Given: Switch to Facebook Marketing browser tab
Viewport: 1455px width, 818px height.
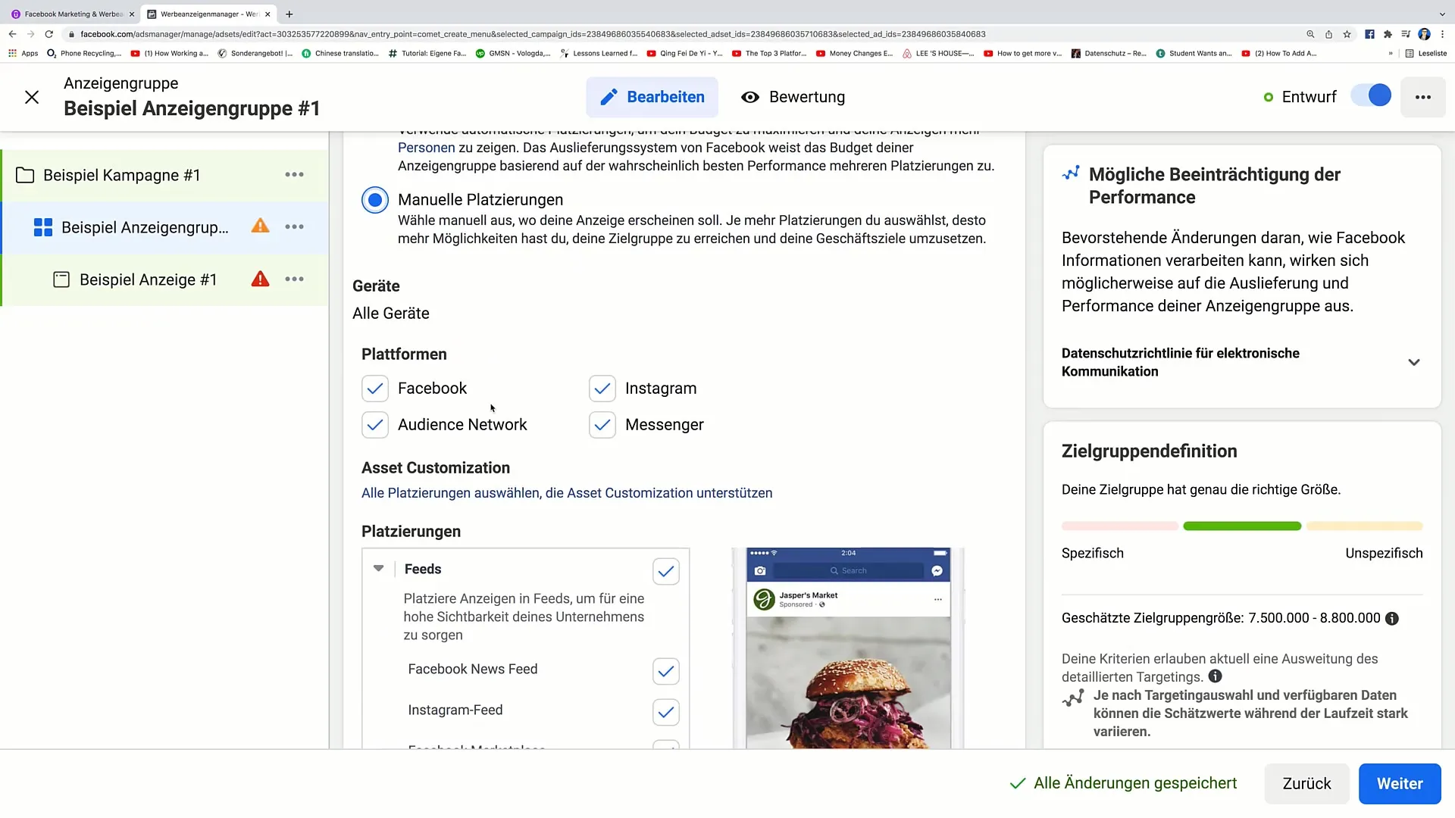Looking at the screenshot, I should point(73,14).
